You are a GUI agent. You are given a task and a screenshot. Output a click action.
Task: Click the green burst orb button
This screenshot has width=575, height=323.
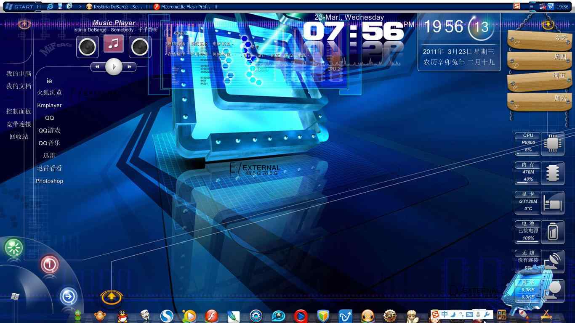pos(14,247)
